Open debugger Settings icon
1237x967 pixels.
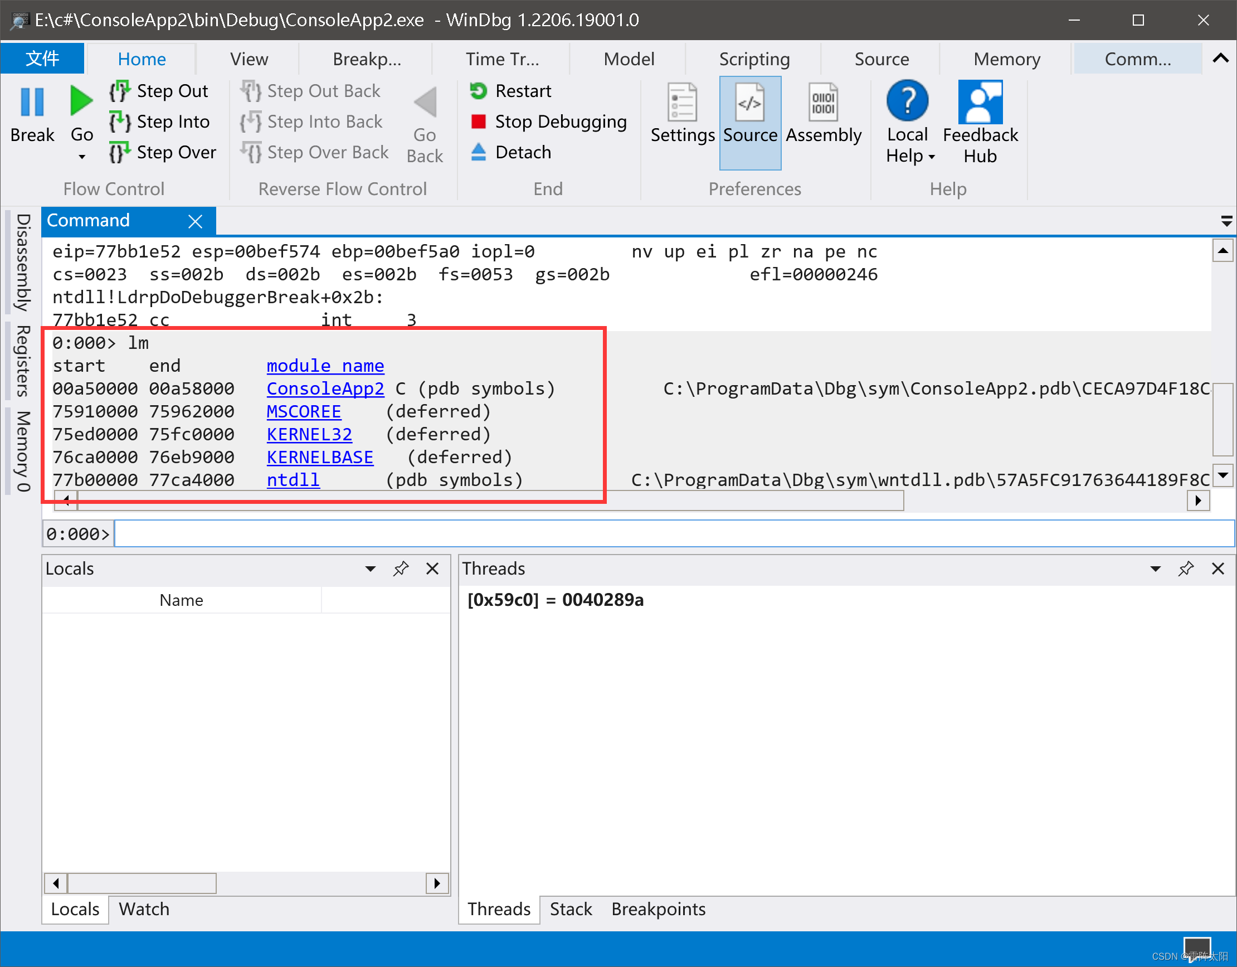[682, 103]
